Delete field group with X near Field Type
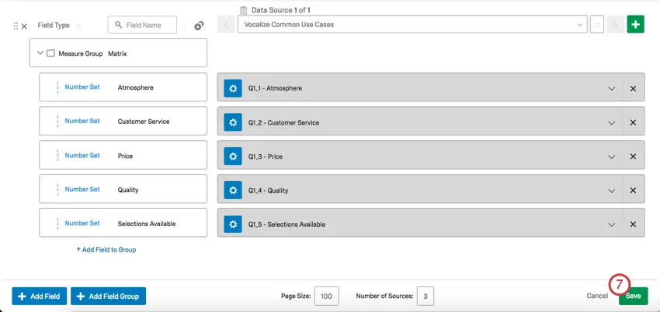 click(24, 26)
